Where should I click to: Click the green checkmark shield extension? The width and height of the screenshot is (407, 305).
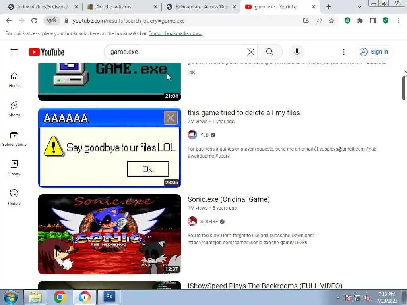tap(386, 21)
